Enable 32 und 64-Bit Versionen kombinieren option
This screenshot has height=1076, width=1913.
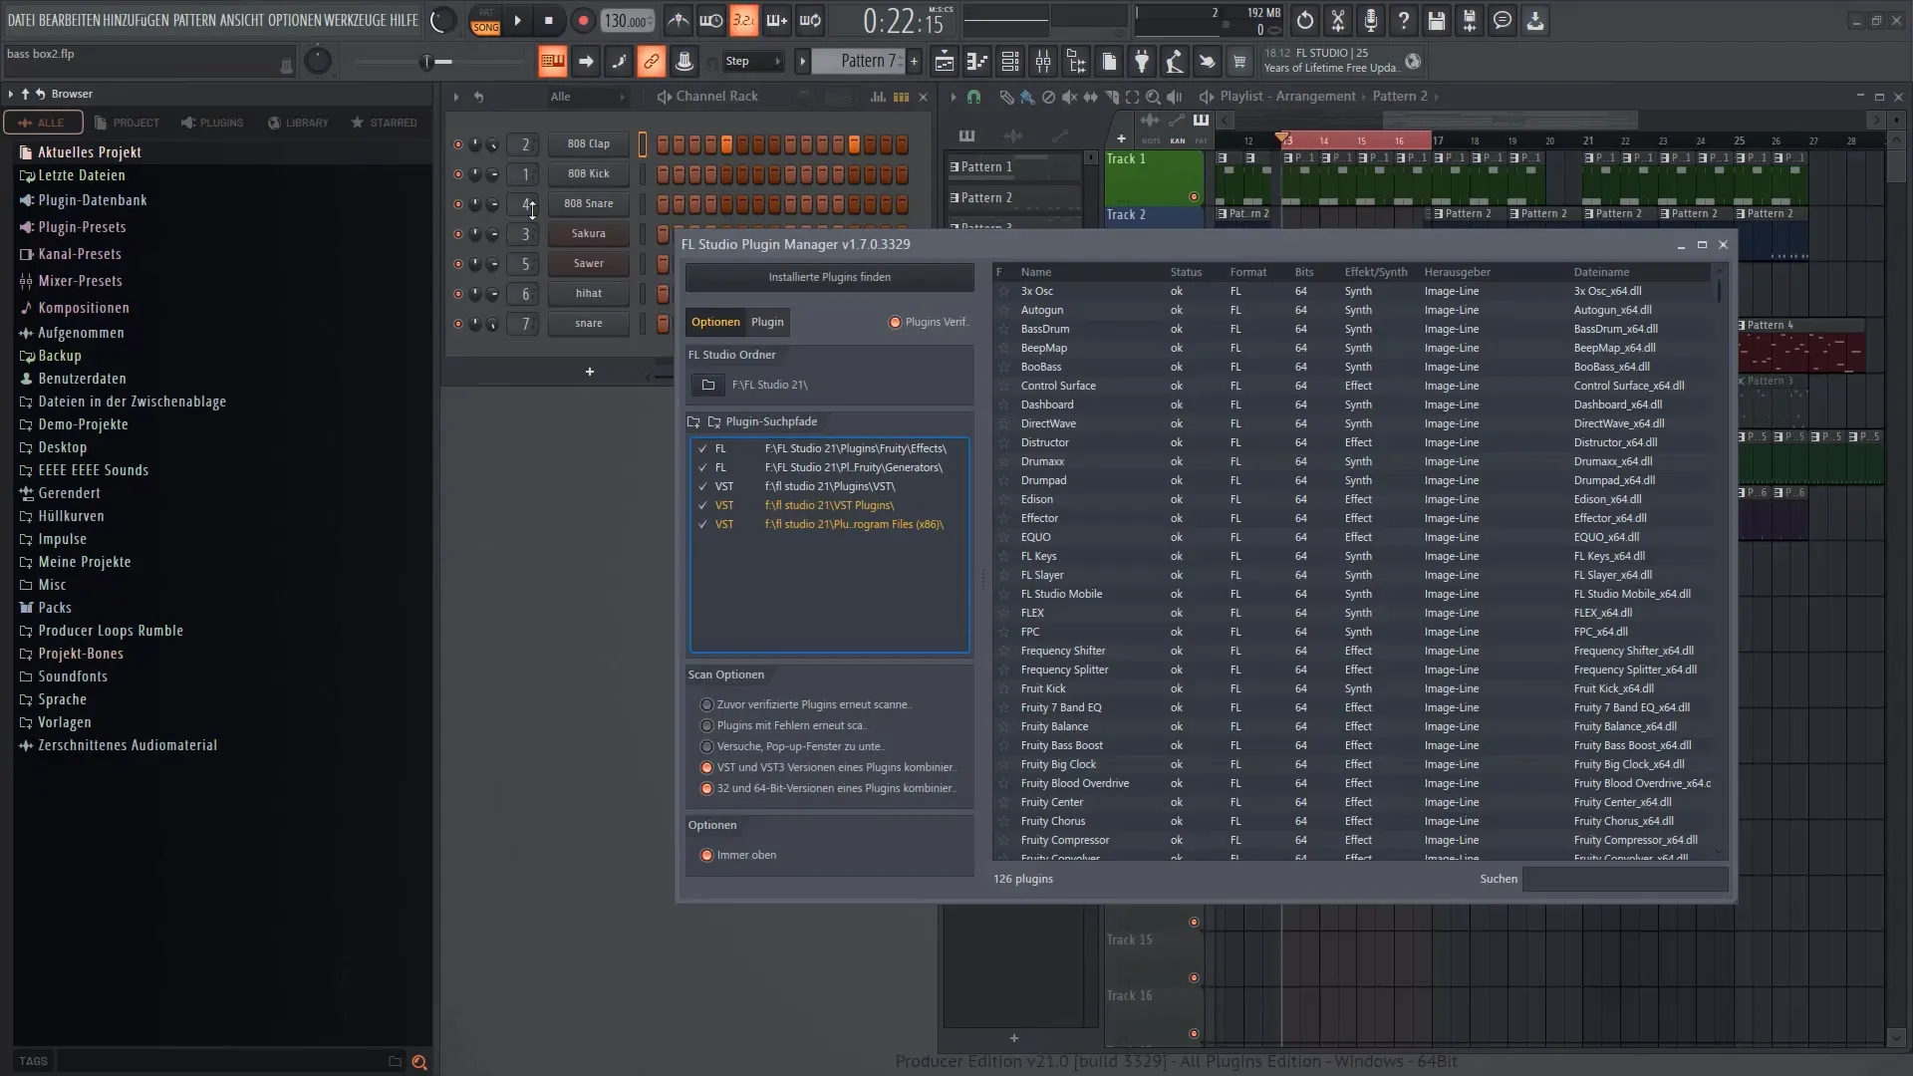(x=706, y=787)
